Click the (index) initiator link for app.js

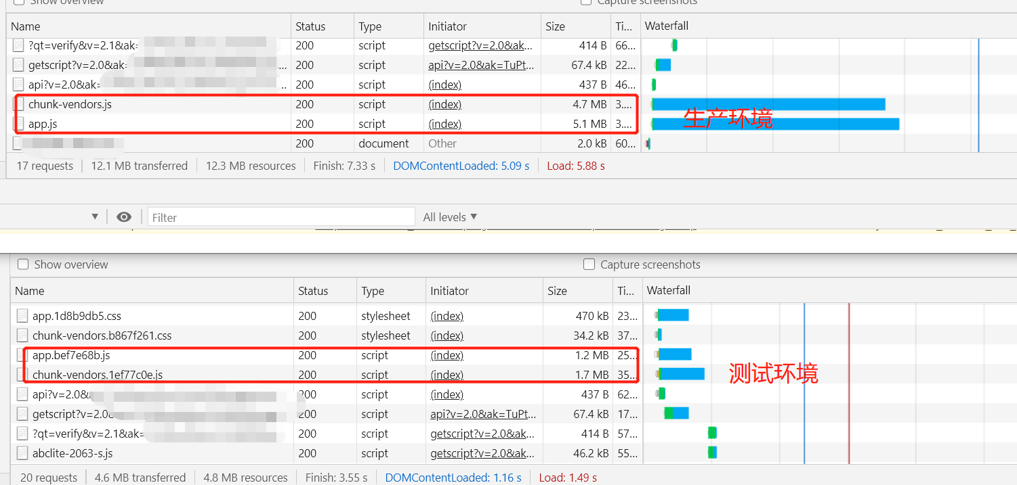[444, 123]
